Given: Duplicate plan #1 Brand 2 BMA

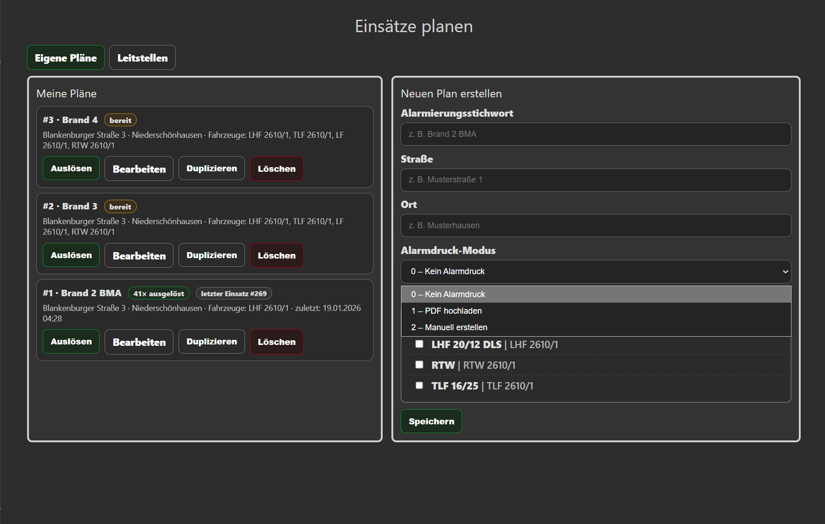Looking at the screenshot, I should pyautogui.click(x=212, y=341).
